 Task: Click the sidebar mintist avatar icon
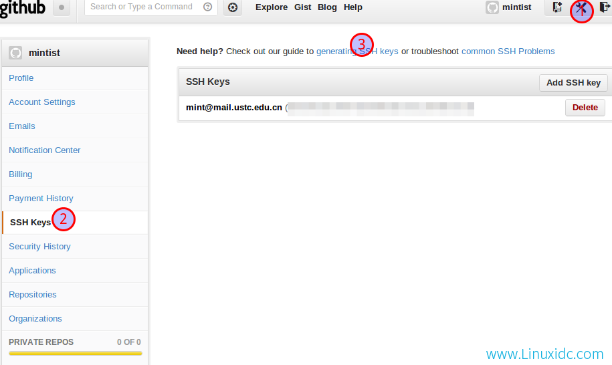point(15,53)
